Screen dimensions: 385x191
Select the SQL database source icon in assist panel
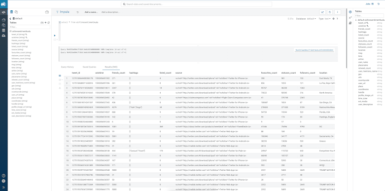(11, 12)
